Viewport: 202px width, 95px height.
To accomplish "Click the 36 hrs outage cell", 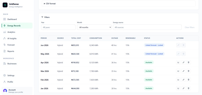I will point(114,62).
